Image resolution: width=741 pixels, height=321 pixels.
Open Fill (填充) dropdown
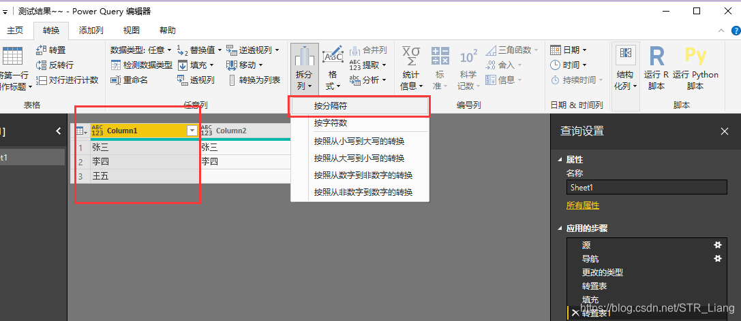point(196,65)
